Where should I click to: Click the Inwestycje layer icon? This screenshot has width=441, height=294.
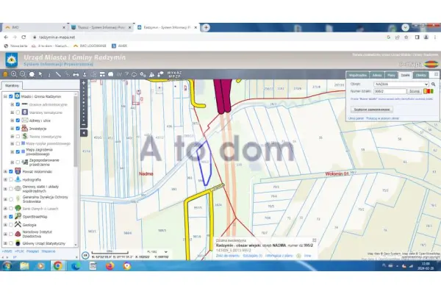[25, 129]
